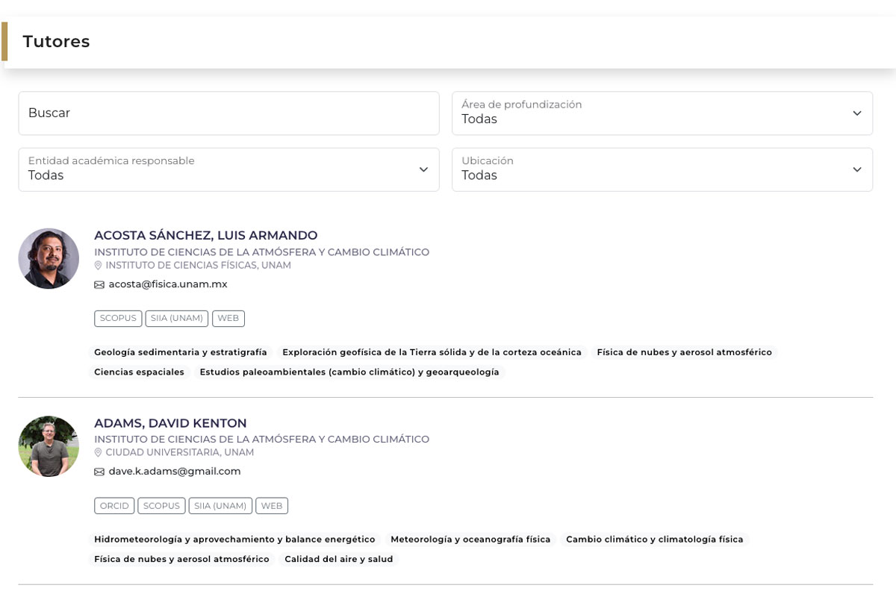Click the location pin icon by Instituto de Ciencias Físicas
The height and width of the screenshot is (597, 896).
[x=98, y=266]
